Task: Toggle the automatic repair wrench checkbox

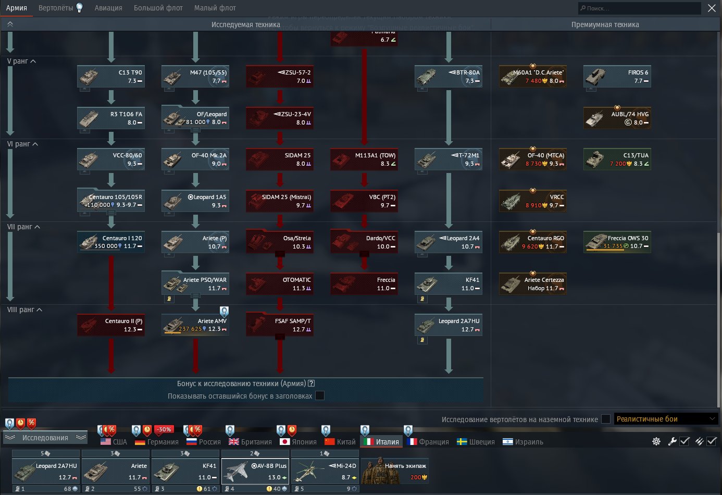Action: (x=684, y=441)
